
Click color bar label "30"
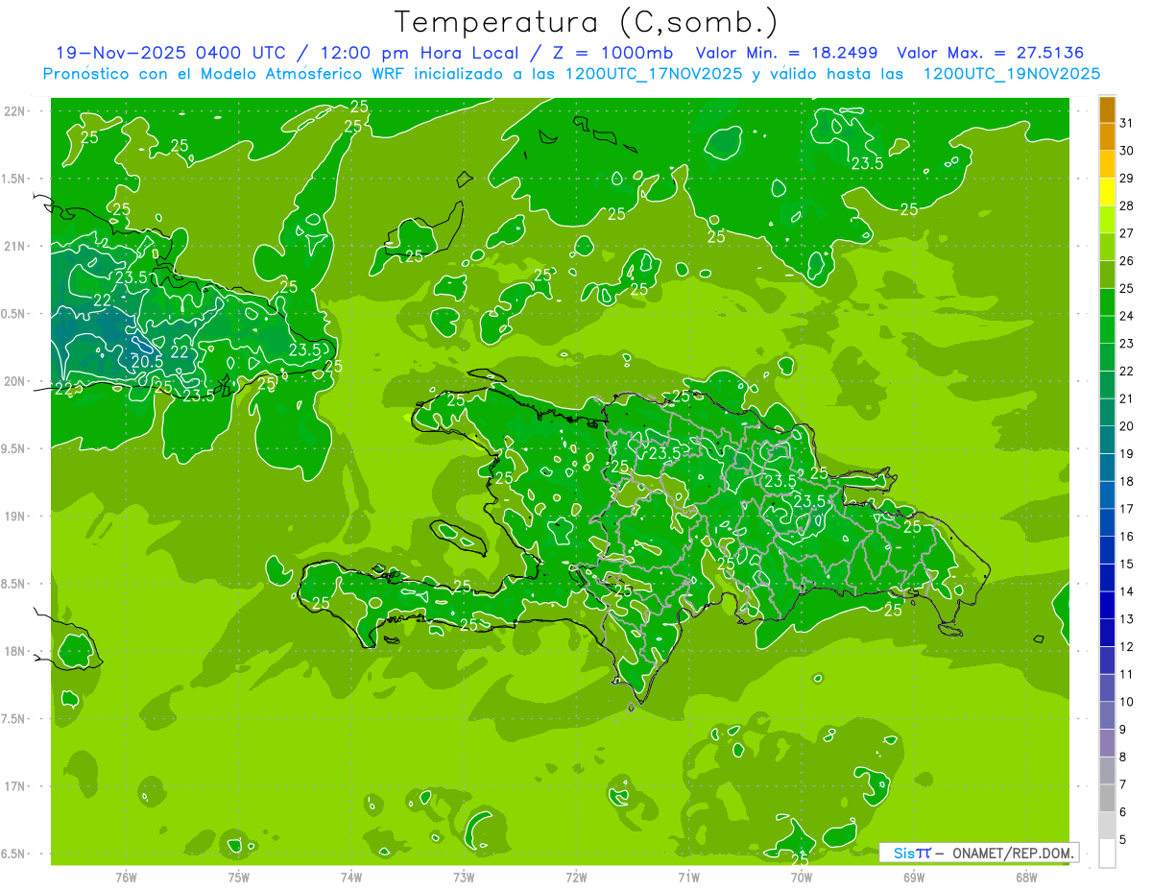point(1127,151)
